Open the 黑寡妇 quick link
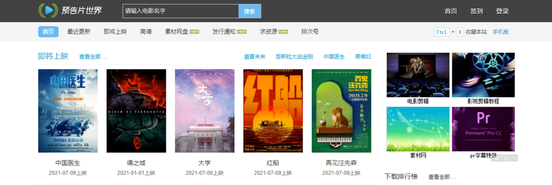Viewport: 552px width, 185px height. tap(363, 57)
